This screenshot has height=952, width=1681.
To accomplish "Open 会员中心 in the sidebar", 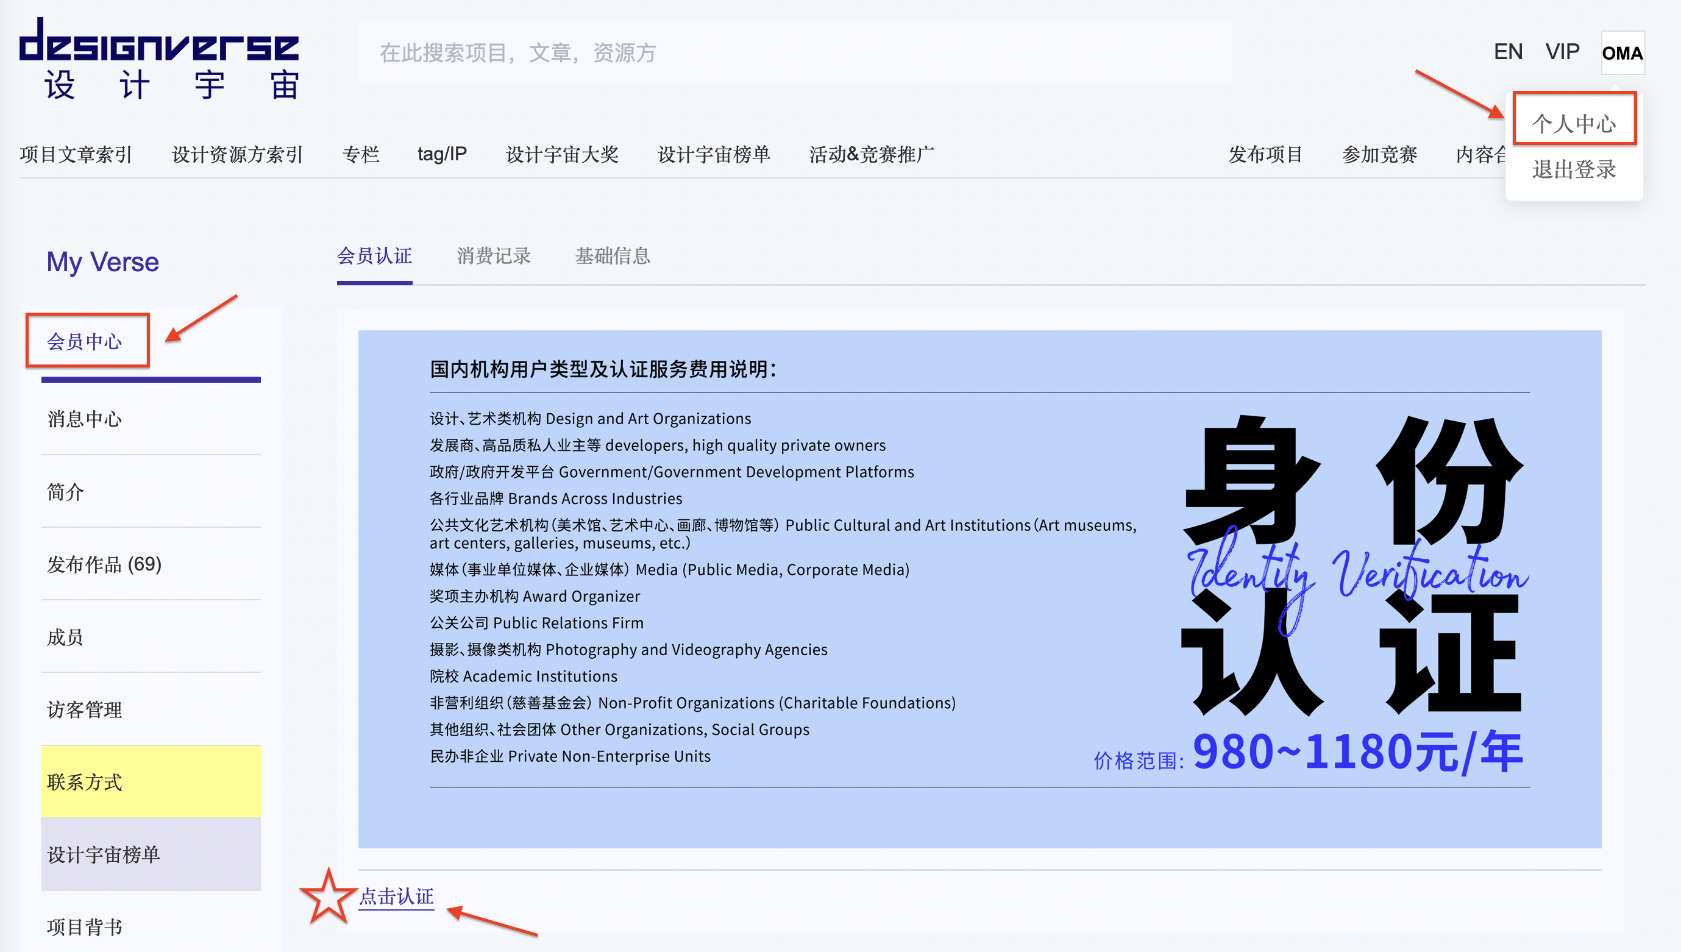I will pos(88,340).
